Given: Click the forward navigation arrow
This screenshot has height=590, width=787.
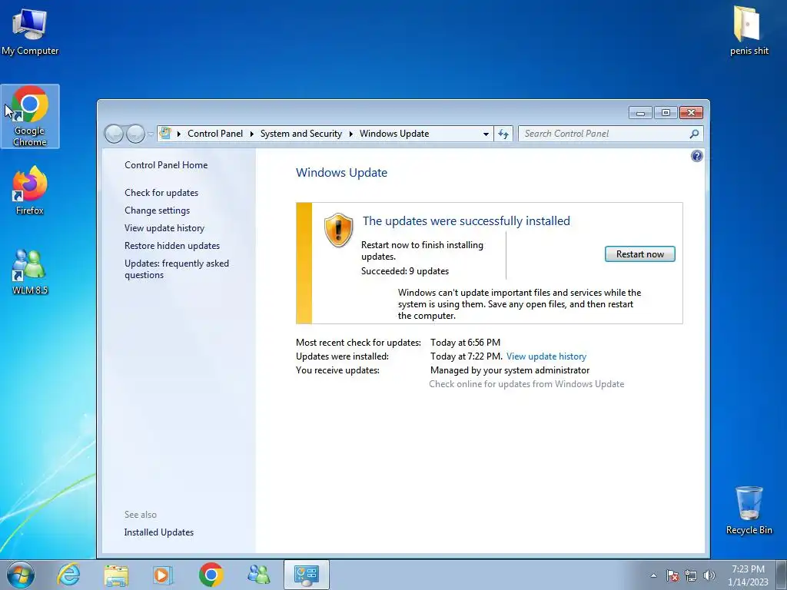Looking at the screenshot, I should [135, 134].
